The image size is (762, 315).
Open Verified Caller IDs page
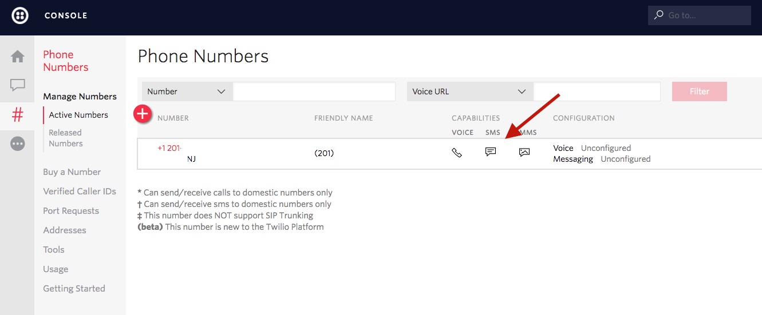[x=80, y=192]
